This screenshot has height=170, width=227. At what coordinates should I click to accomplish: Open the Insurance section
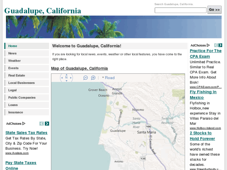point(27,112)
